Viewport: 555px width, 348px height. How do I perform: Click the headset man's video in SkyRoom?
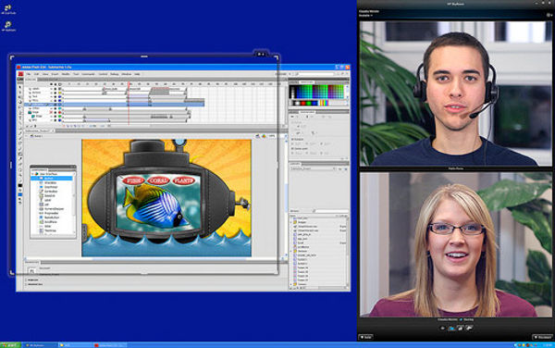[x=456, y=93]
